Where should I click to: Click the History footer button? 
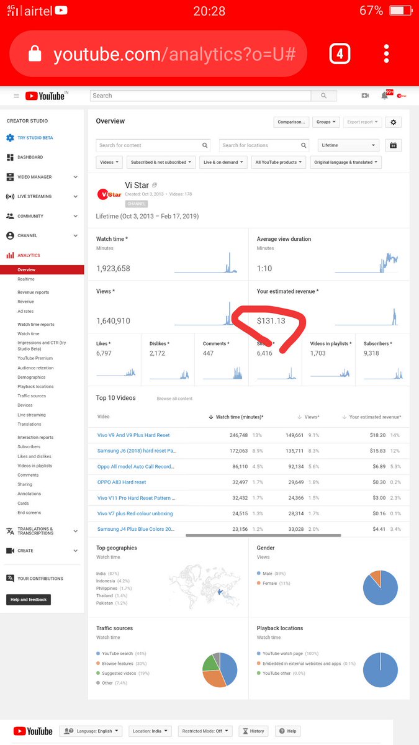(253, 731)
